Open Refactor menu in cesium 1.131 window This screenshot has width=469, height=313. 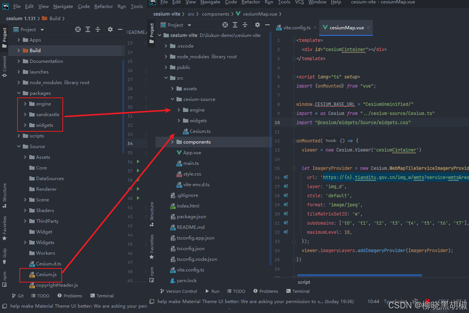coord(103,6)
